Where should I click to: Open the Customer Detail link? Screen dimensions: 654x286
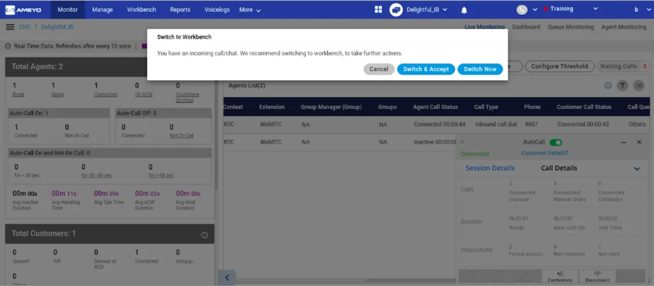(545, 153)
